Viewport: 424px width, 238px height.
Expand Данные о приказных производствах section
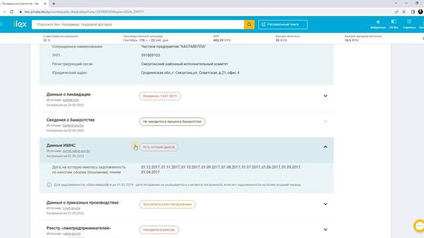(x=325, y=204)
